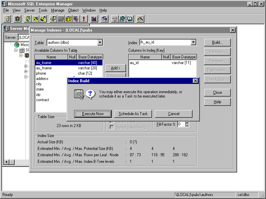Click the Fill-Factor % input field
The height and width of the screenshot is (199, 266).
click(x=181, y=124)
